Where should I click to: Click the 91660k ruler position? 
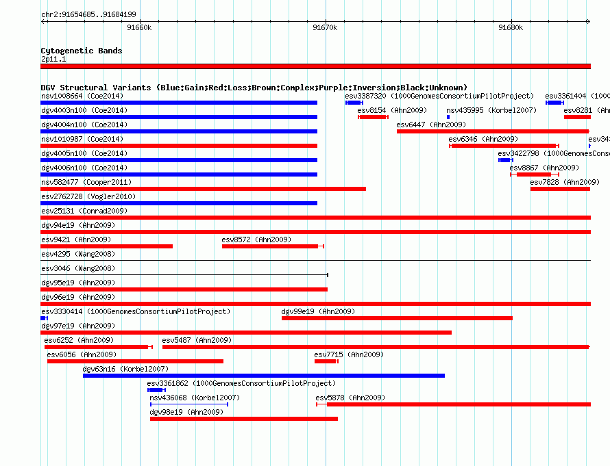(x=139, y=27)
